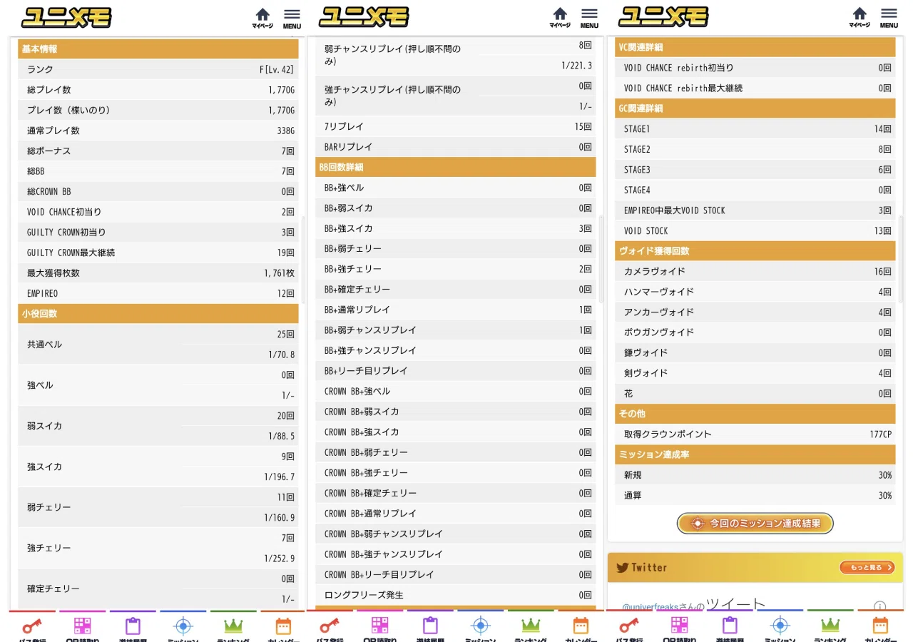Image resolution: width=913 pixels, height=642 pixels.
Task: Click the 7リプレイ row showing 15回
Action: click(456, 126)
